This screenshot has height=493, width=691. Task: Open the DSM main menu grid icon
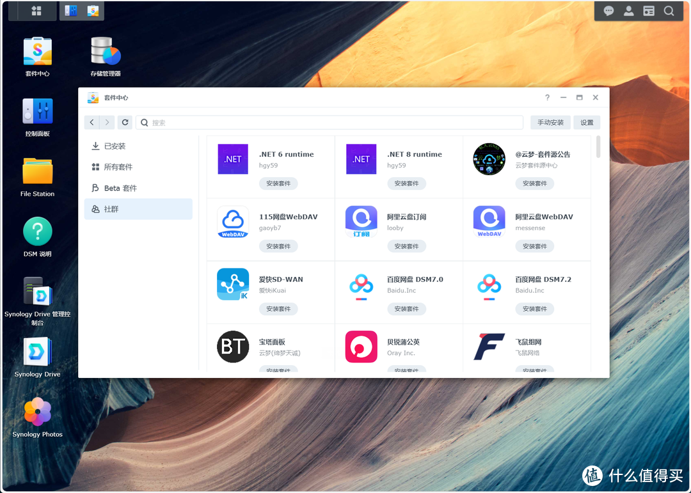36,11
